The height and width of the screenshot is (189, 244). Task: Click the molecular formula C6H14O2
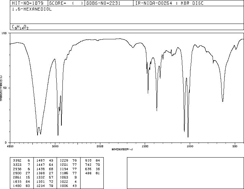pos(20,27)
